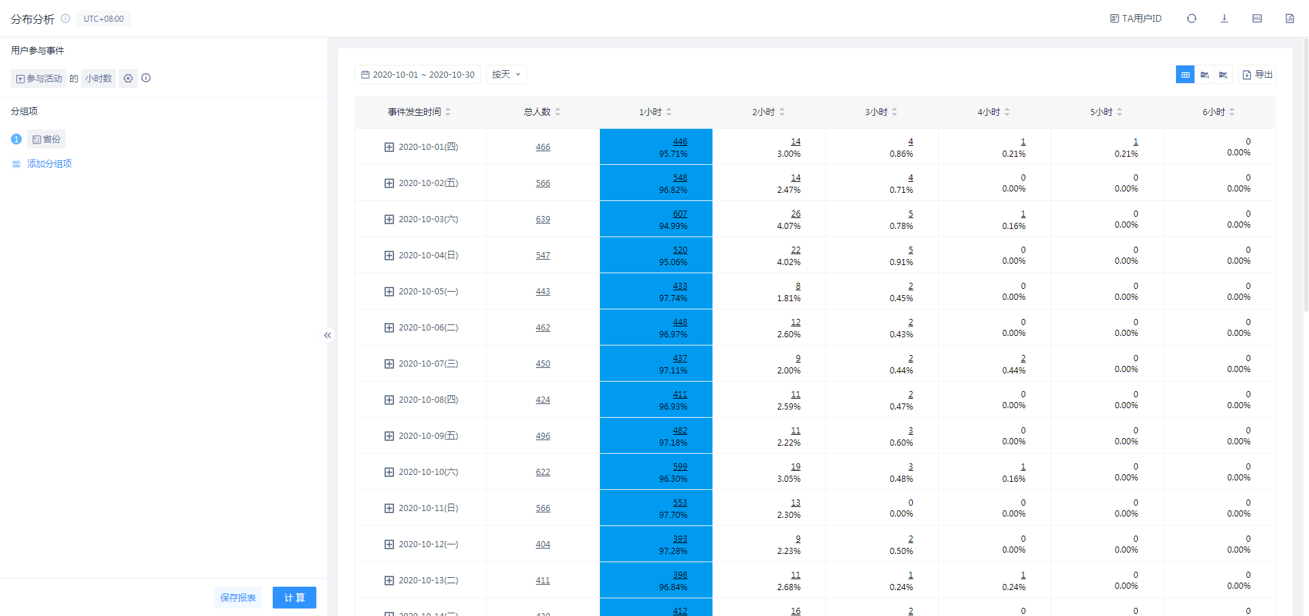Viewport: 1309px width, 616px height.
Task: Click info icon next to the gear
Action: tap(146, 78)
